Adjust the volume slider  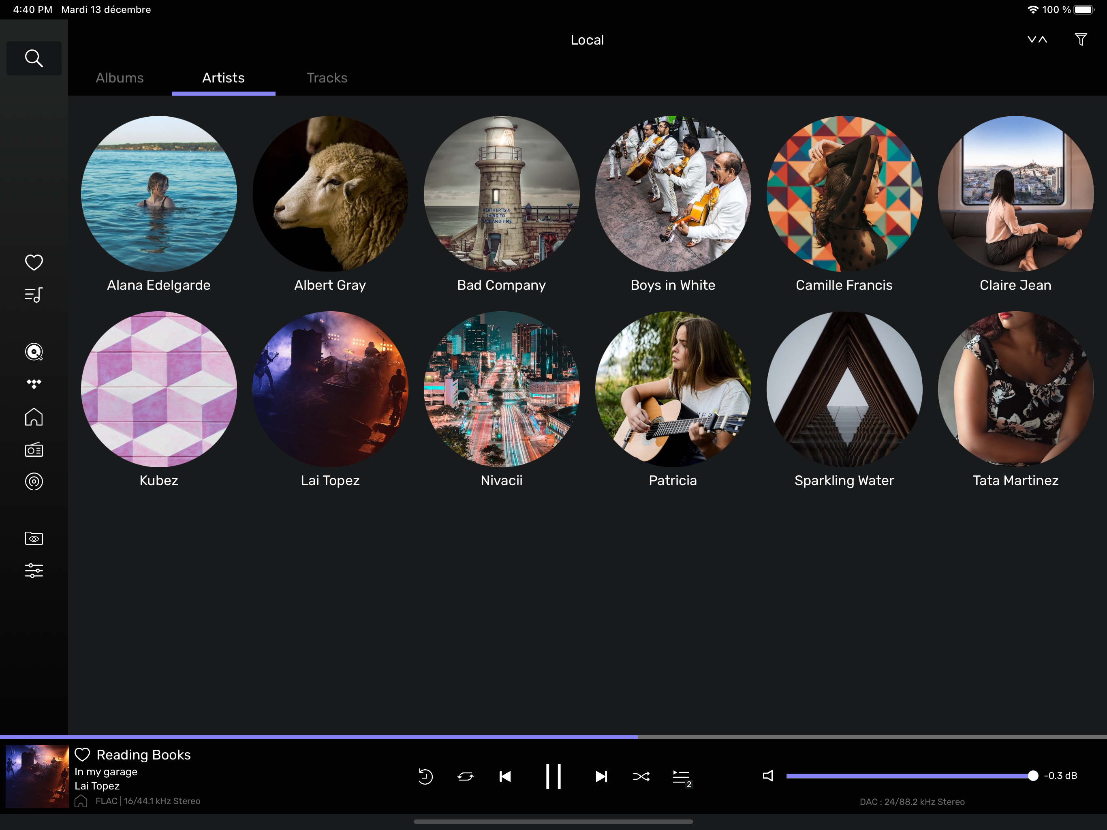point(912,775)
